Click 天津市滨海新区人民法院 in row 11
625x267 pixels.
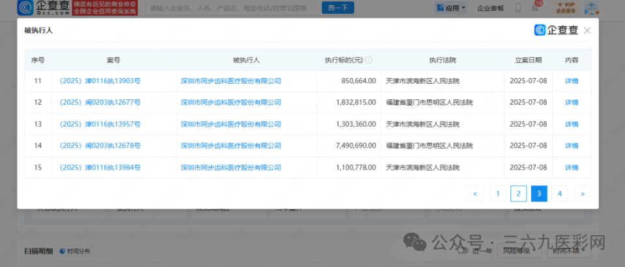coord(423,81)
